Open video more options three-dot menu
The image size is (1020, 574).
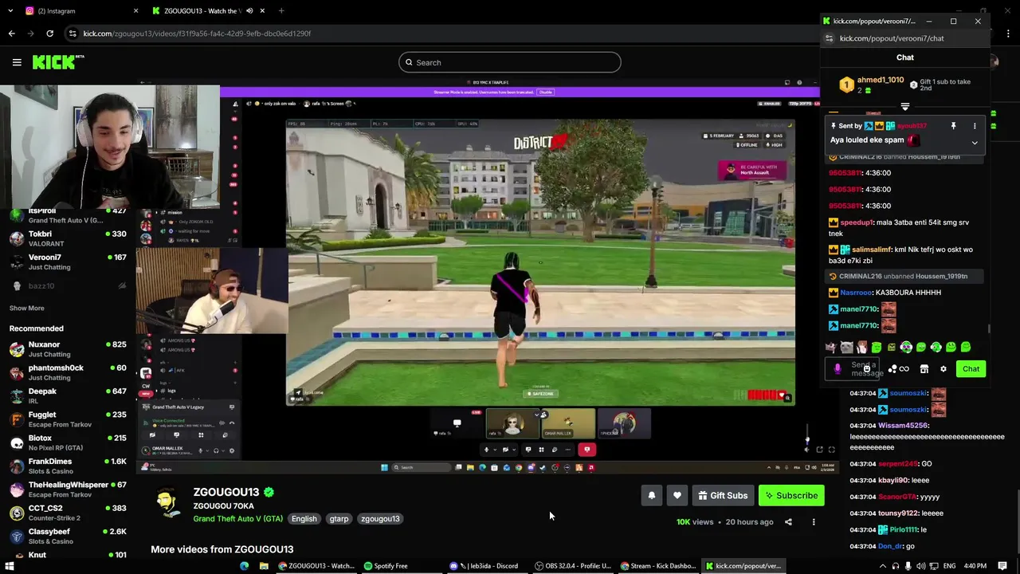click(814, 522)
